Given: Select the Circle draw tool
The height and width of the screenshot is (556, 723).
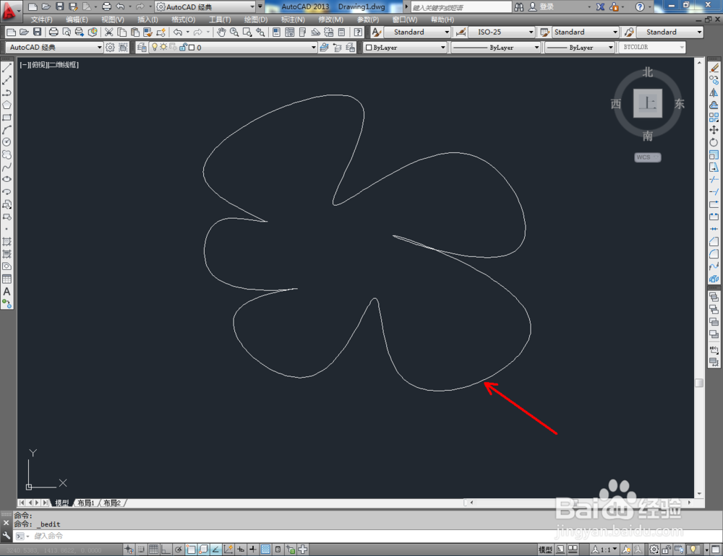Looking at the screenshot, I should coord(7,142).
